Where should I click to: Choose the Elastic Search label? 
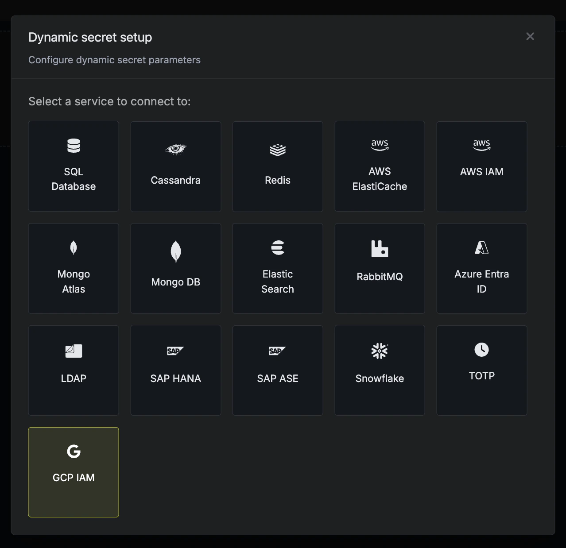pyautogui.click(x=278, y=282)
